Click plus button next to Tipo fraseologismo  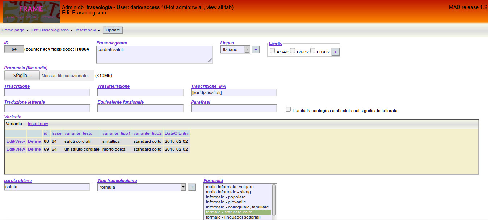coord(192,187)
